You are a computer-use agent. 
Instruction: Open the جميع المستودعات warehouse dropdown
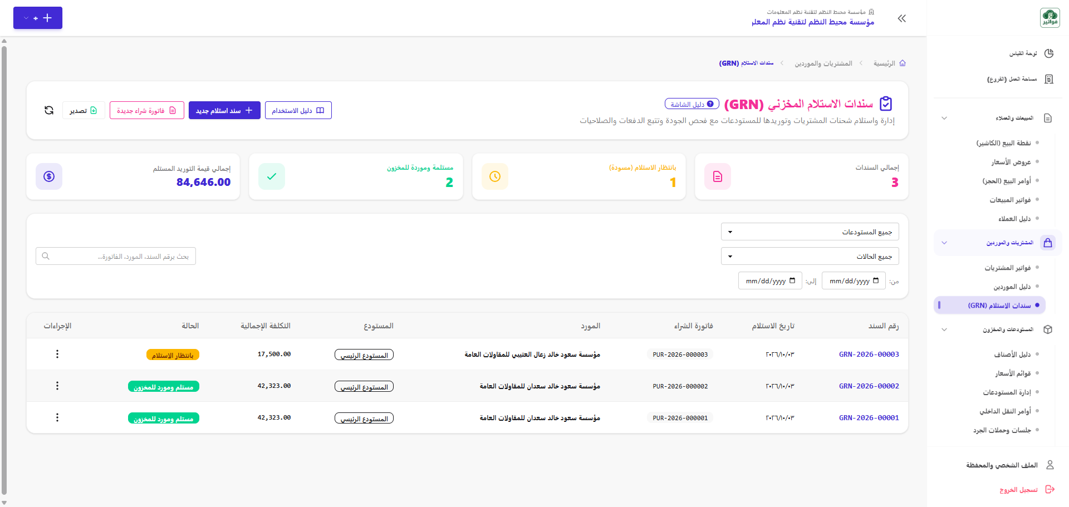810,232
